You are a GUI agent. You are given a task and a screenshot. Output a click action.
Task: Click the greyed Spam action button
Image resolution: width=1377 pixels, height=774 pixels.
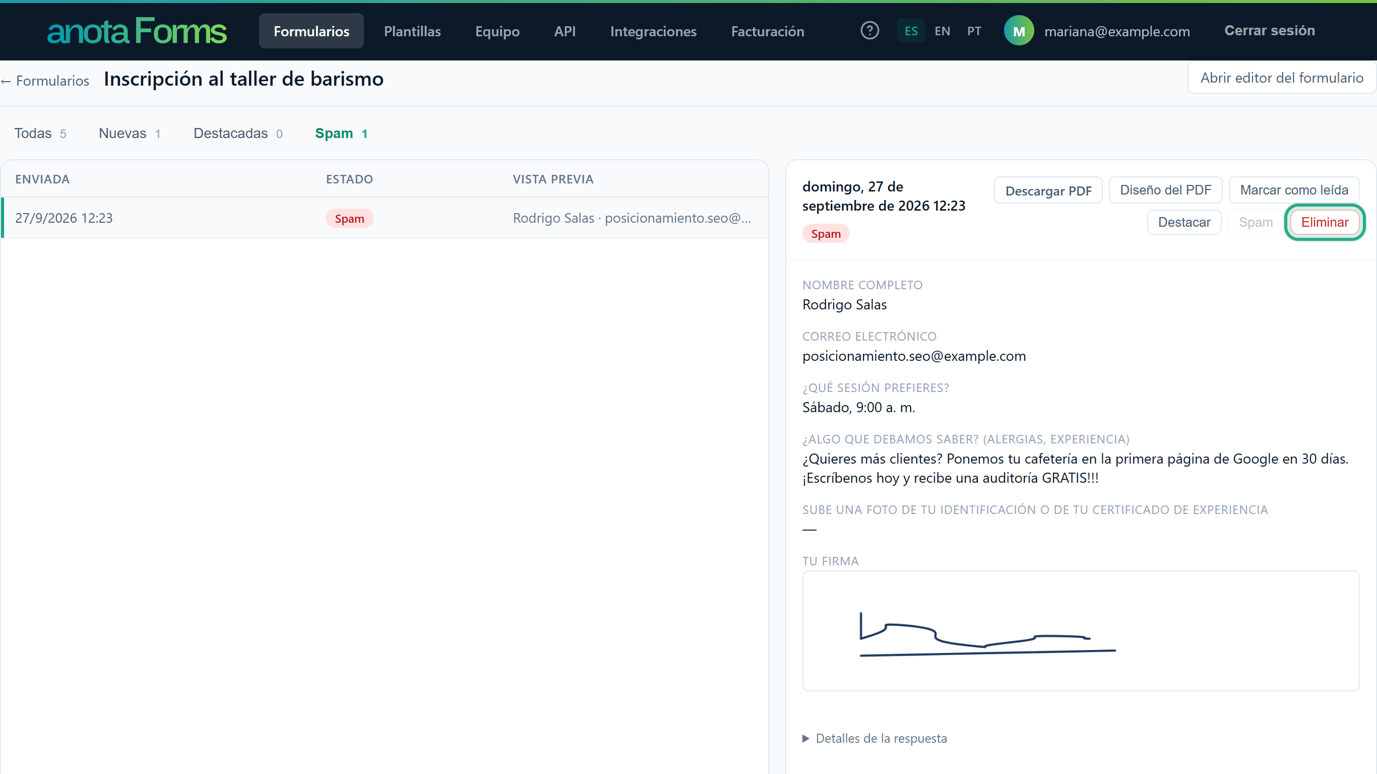tap(1256, 222)
